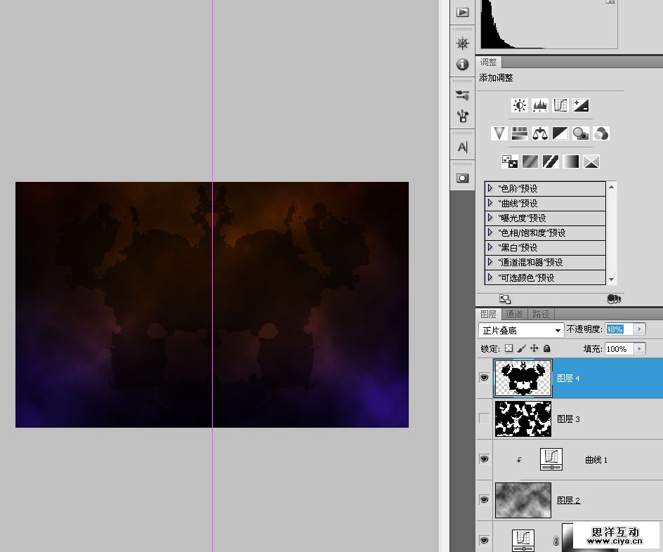Add a Brightness/Contrast adjustment
Screen dimensions: 663x552
pos(520,105)
